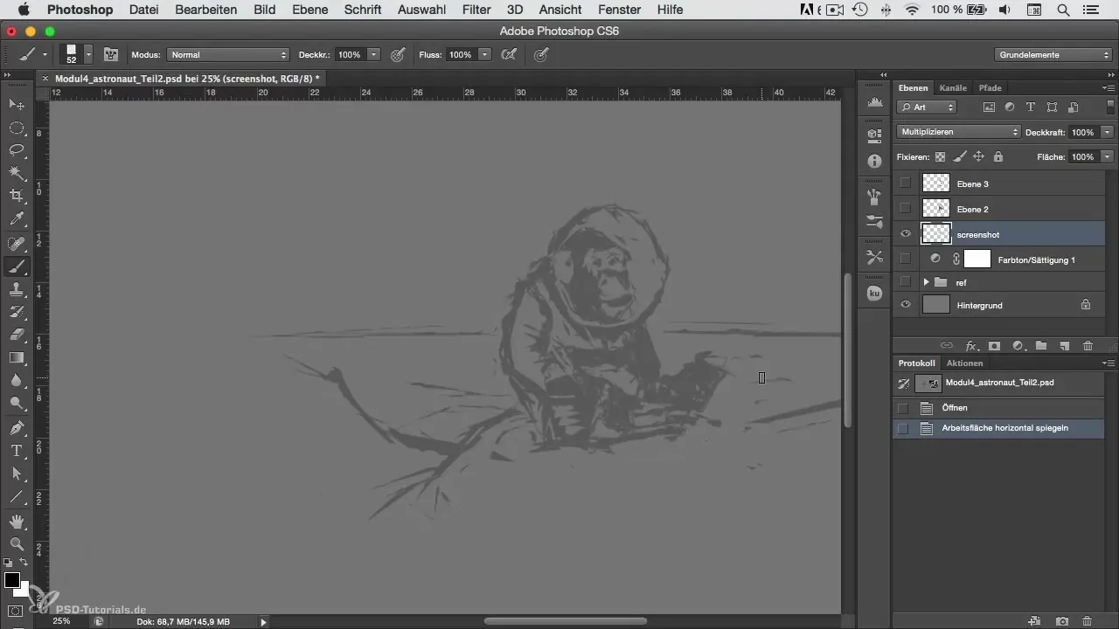
Task: Select the Dodge tool
Action: point(17,403)
